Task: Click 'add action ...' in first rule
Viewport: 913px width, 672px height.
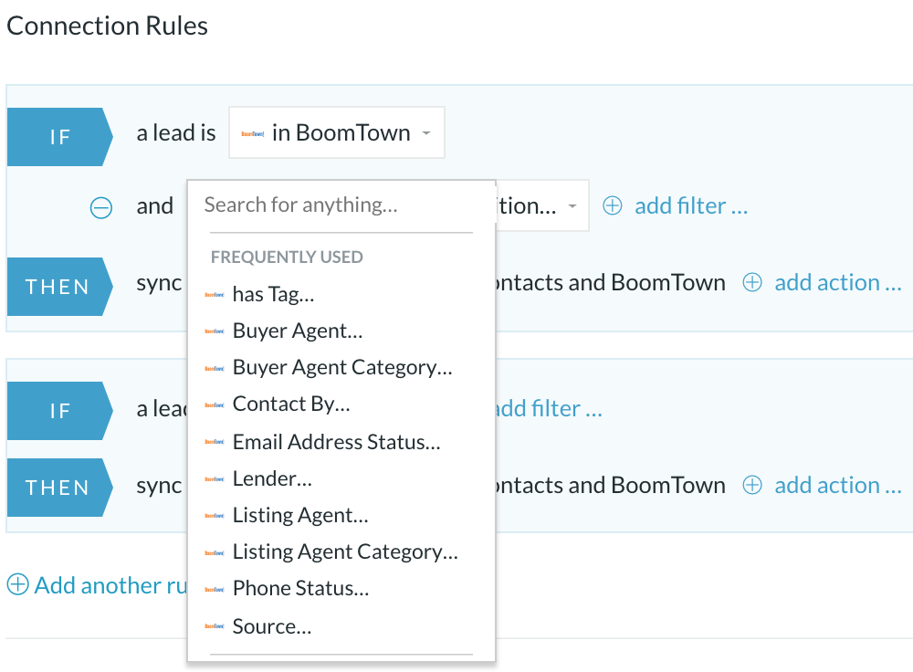Action: click(x=838, y=283)
